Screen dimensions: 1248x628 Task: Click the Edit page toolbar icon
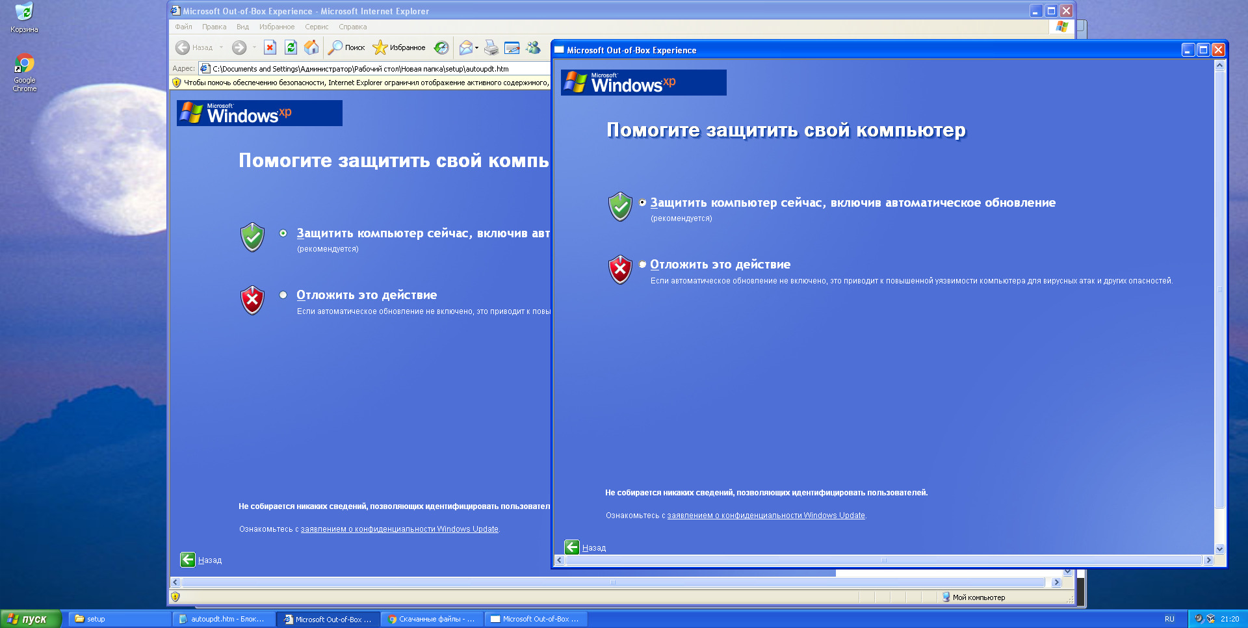tap(512, 47)
